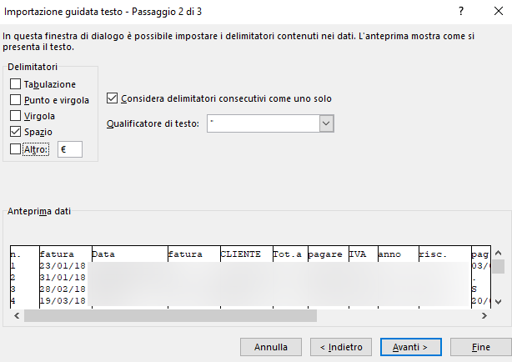Click the risc. column header in preview
Image resolution: width=512 pixels, height=362 pixels.
point(433,254)
